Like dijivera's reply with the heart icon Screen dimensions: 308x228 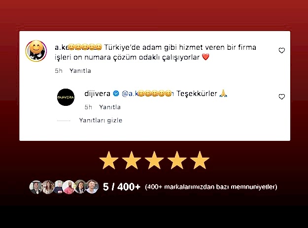[282, 97]
